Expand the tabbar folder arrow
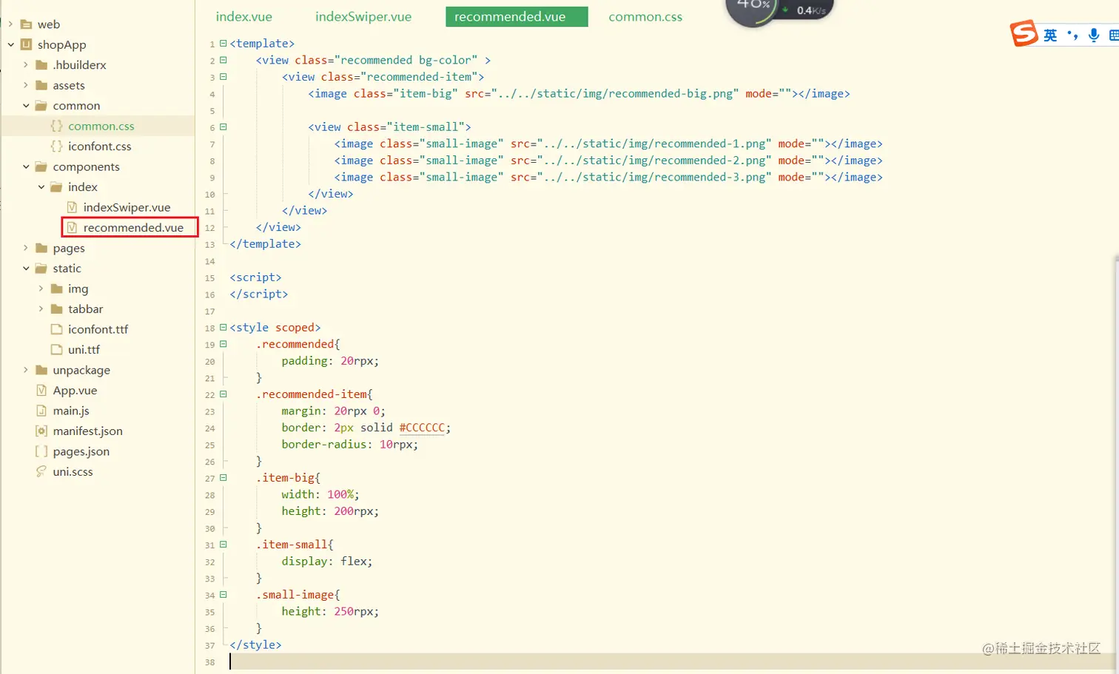Screen dimensions: 1119x674 [41, 309]
